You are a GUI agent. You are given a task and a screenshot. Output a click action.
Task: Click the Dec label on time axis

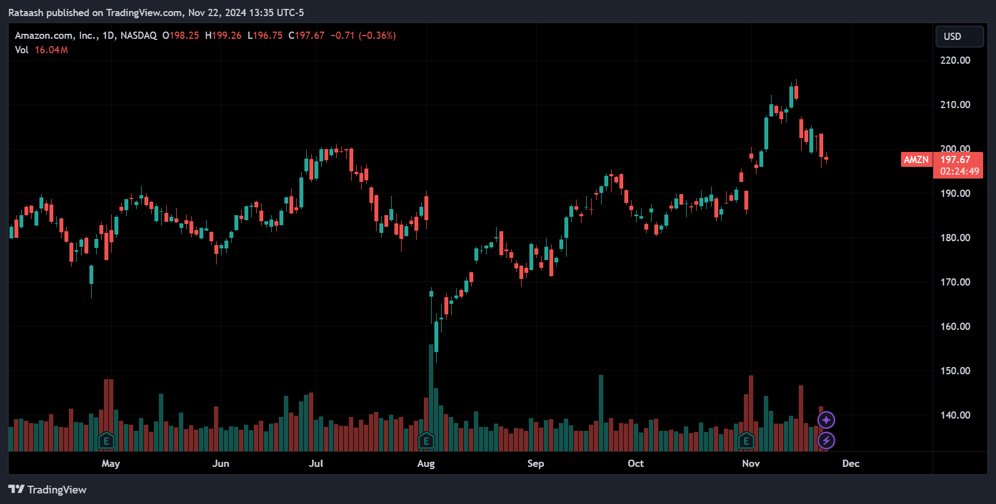pyautogui.click(x=850, y=464)
